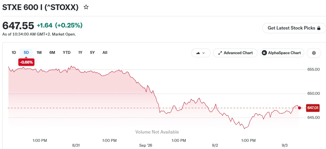The height and width of the screenshot is (149, 326).
Task: Click the mountain chart type icon
Action: pos(198,53)
